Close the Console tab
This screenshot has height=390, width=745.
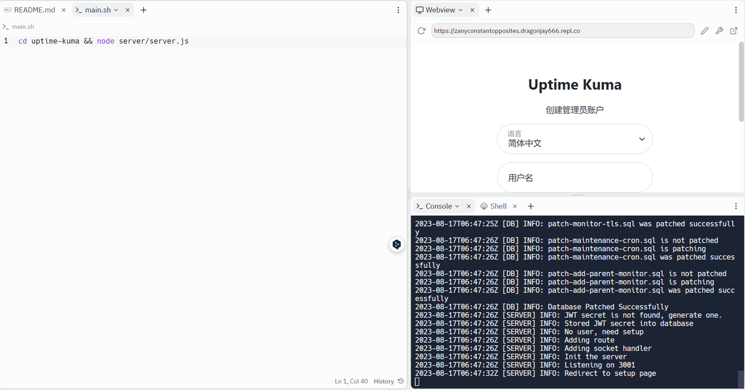pyautogui.click(x=469, y=206)
